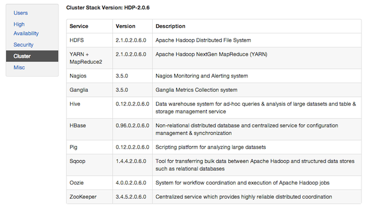Open the Security section
The height and width of the screenshot is (210, 373).
(24, 45)
